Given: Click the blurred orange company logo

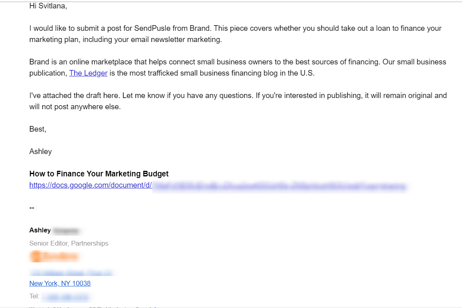Looking at the screenshot, I should [54, 256].
